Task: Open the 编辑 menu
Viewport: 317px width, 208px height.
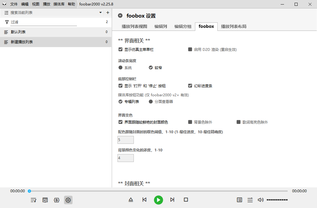Action: click(x=25, y=4)
